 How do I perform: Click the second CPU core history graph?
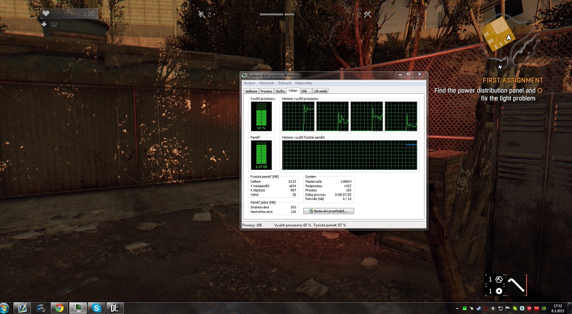coord(332,116)
